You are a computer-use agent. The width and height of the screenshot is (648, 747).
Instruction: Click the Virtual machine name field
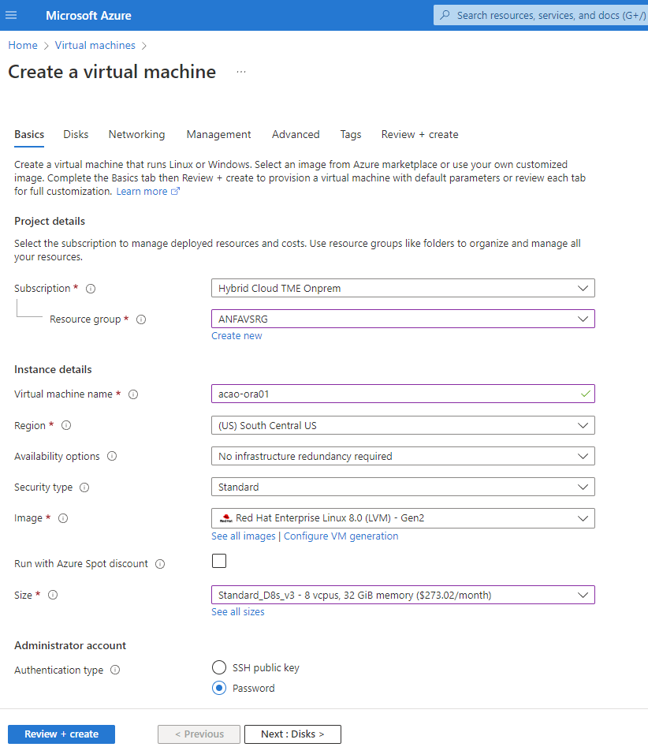point(394,394)
